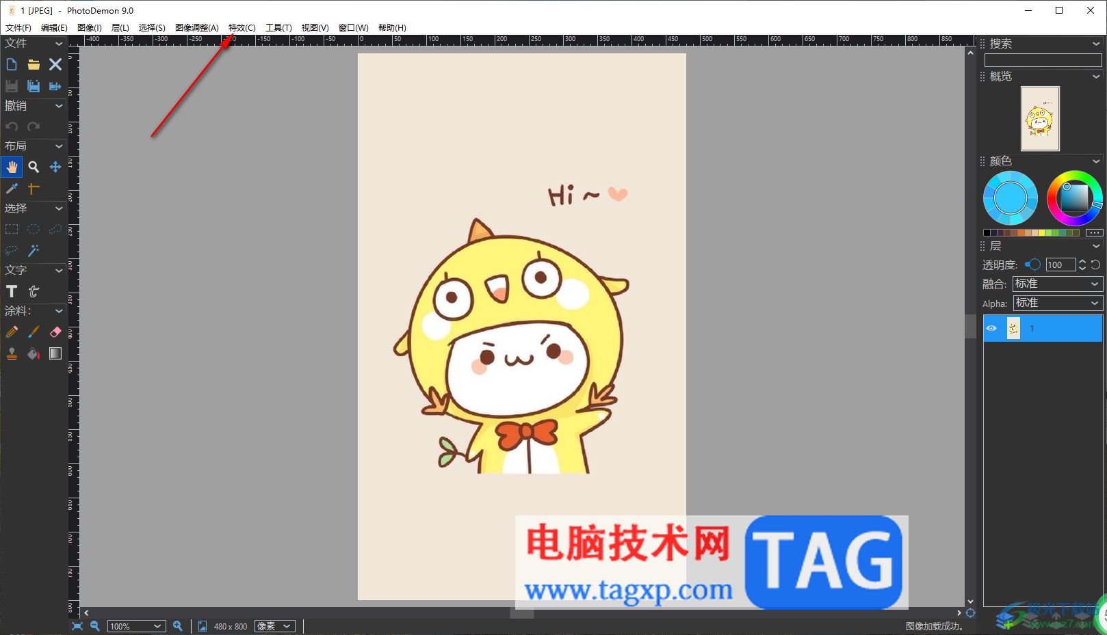Image resolution: width=1107 pixels, height=635 pixels.
Task: Redo the action with the redo arrow
Action: pyautogui.click(x=34, y=126)
